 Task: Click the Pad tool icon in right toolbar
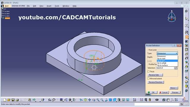[186, 32]
